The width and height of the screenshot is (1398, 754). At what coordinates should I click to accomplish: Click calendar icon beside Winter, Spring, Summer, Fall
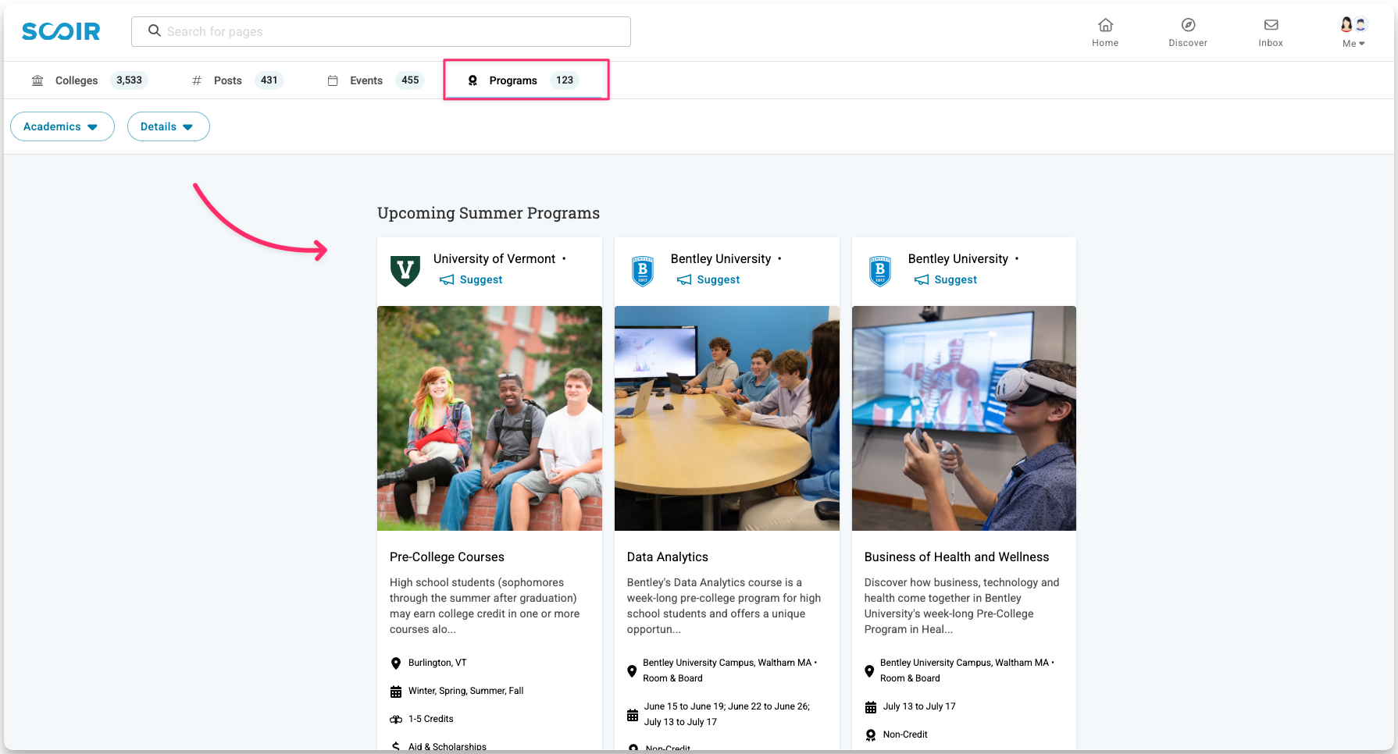tap(396, 692)
